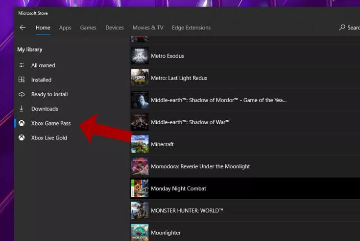Open Metro: Last Light Redux title
Image resolution: width=360 pixels, height=241 pixels.
pyautogui.click(x=179, y=78)
